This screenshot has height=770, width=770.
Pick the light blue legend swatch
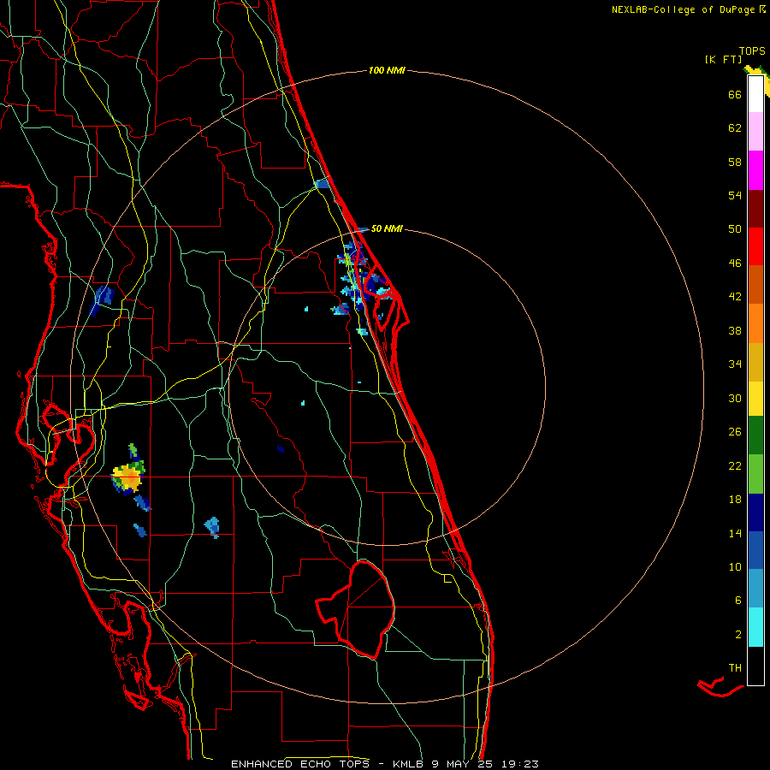[755, 589]
